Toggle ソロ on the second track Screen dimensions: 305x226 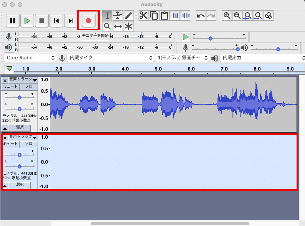29,144
